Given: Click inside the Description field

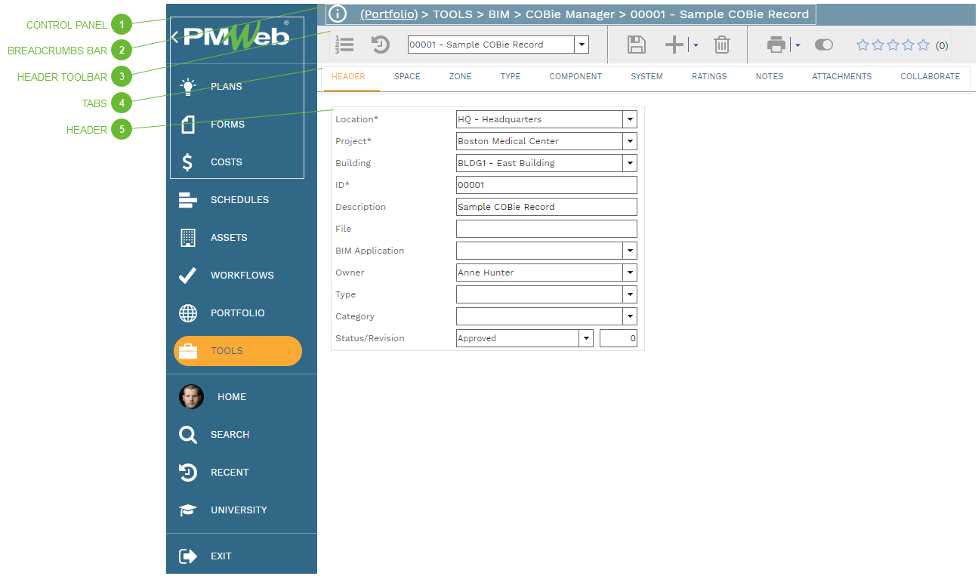Looking at the screenshot, I should click(545, 206).
